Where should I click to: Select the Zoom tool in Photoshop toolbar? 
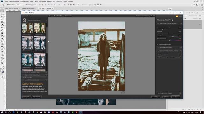(x=2, y=63)
